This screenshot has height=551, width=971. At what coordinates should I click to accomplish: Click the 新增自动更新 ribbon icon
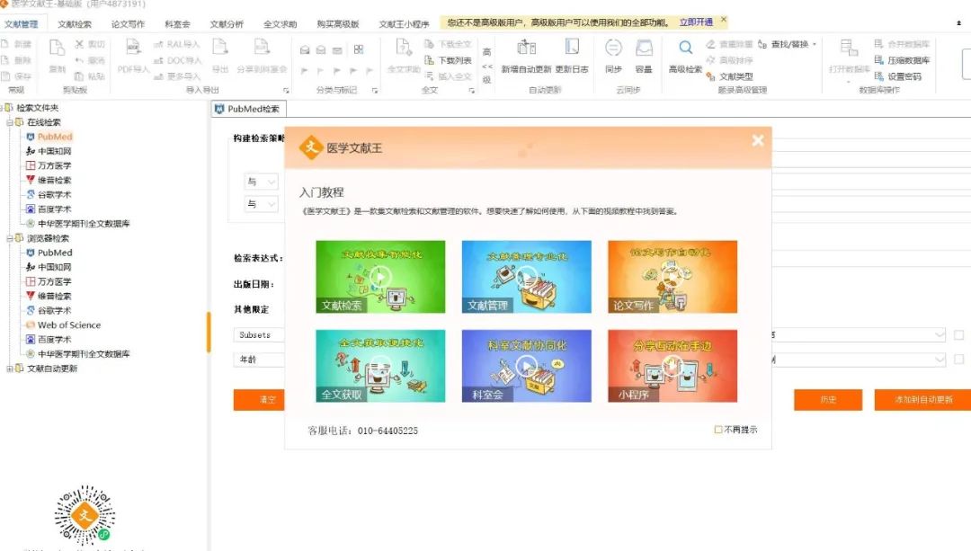(526, 48)
